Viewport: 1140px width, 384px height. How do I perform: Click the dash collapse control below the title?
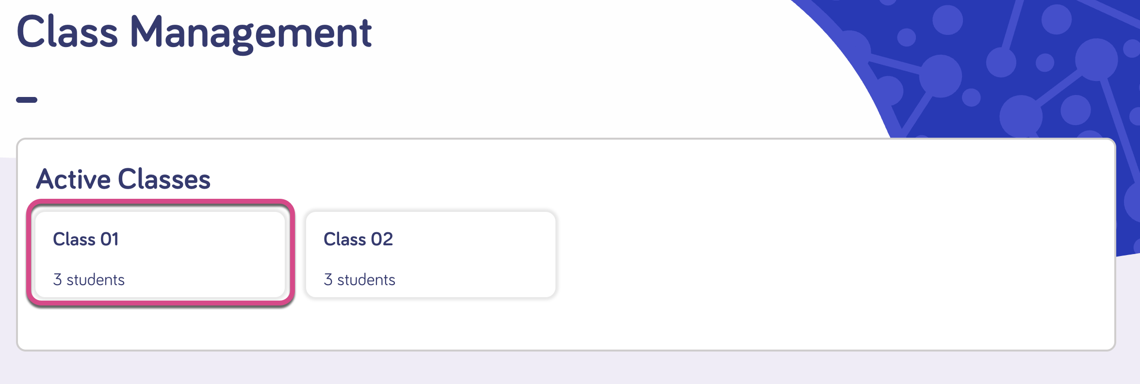coord(27,99)
